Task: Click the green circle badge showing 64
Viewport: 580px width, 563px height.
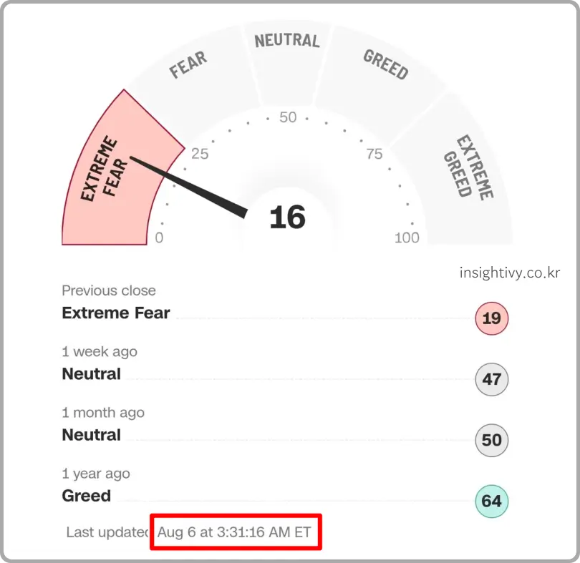Action: (x=492, y=501)
